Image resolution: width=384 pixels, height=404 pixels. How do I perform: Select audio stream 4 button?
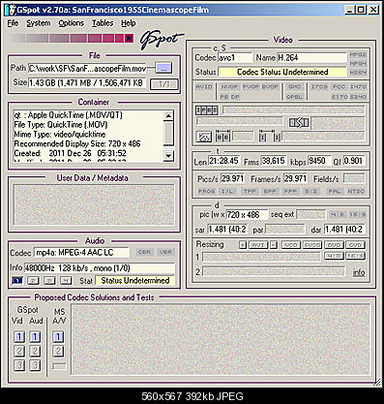point(66,280)
